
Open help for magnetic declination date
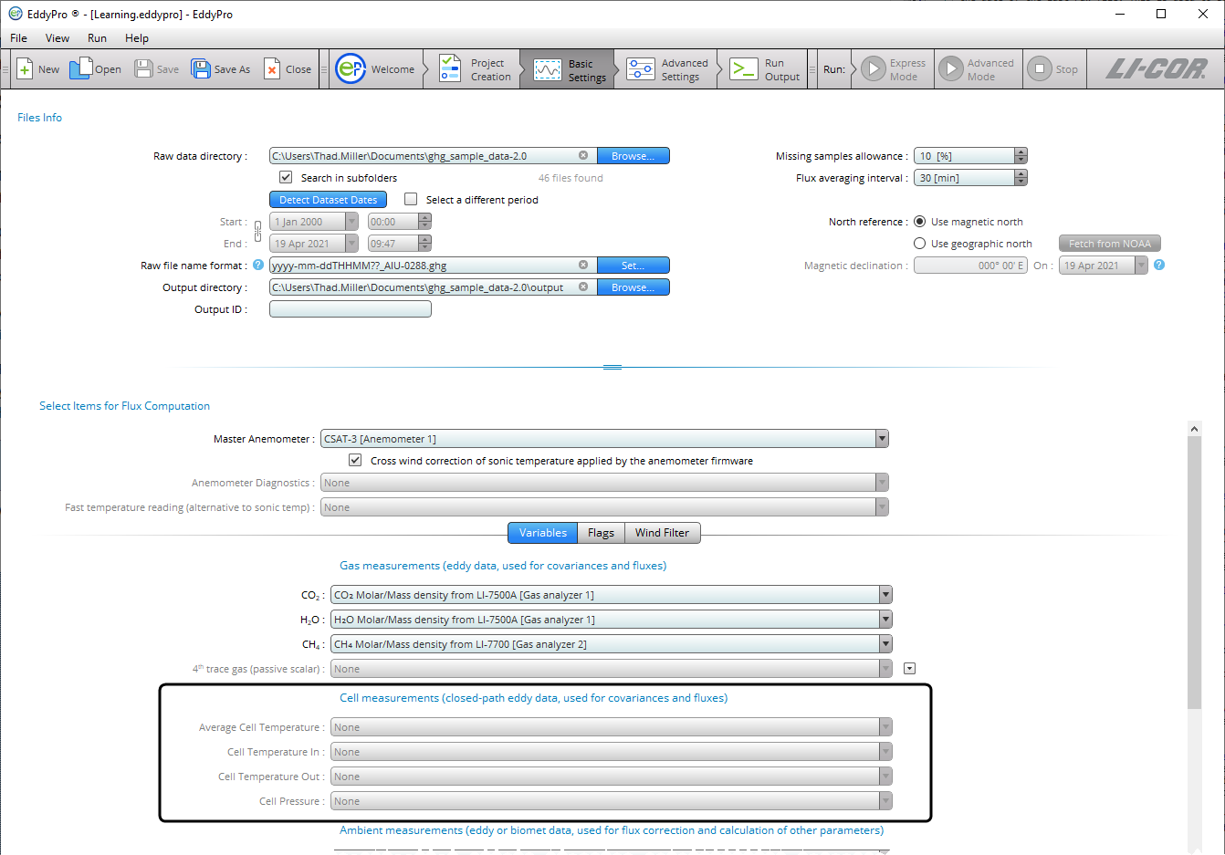tap(1159, 266)
